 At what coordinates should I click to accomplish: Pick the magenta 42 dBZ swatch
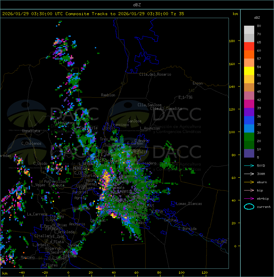249,104
